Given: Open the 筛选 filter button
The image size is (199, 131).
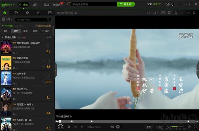Looking at the screenshot, I should click(46, 31).
